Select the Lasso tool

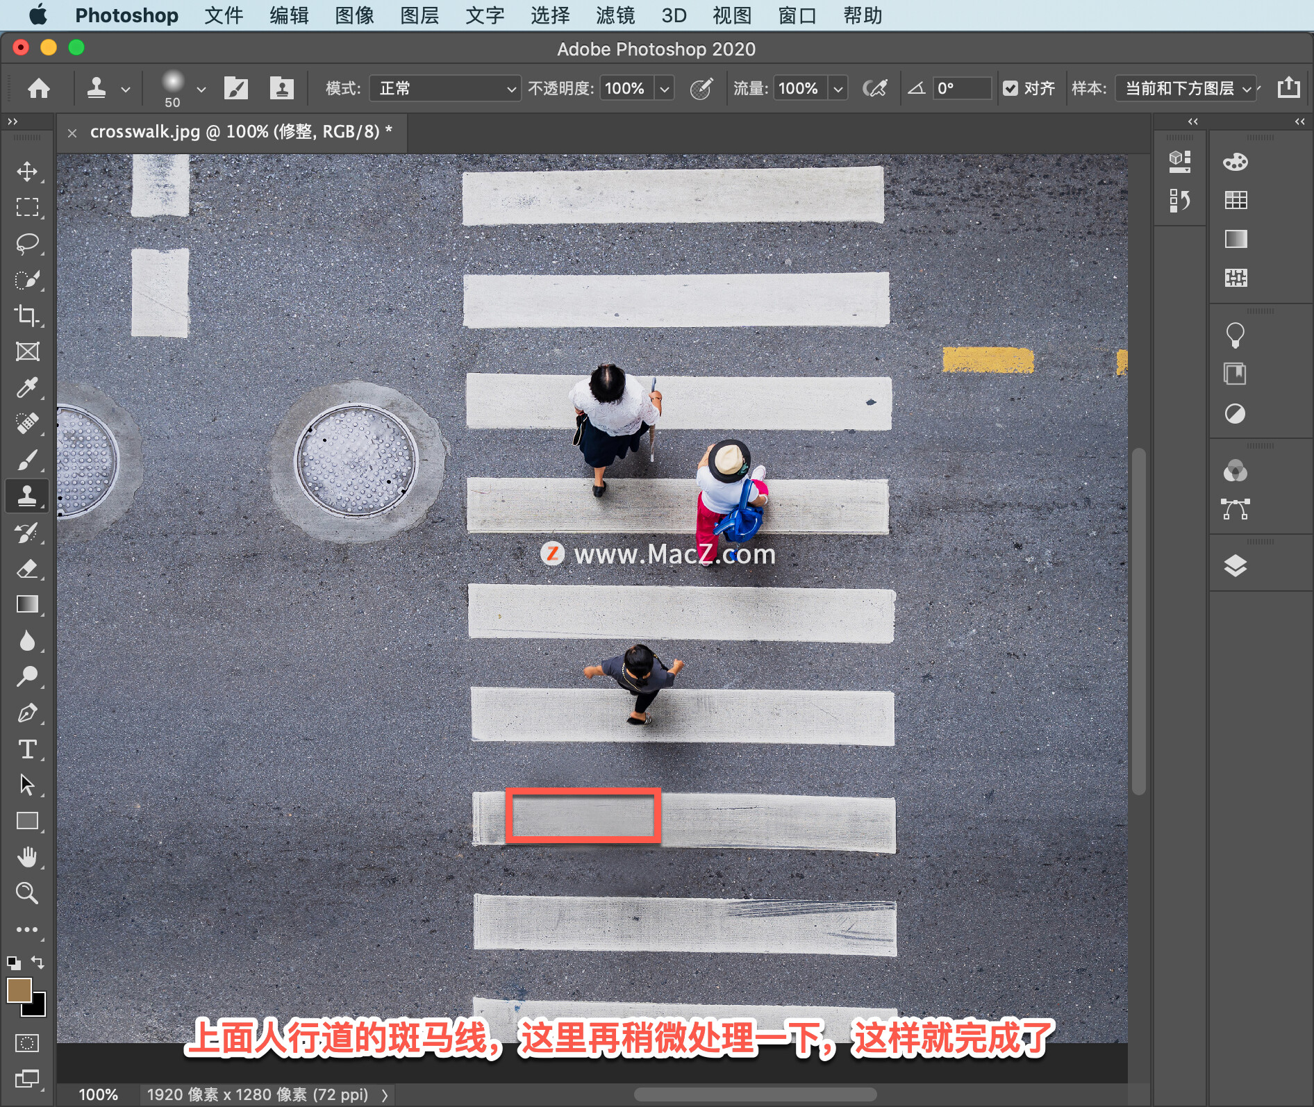[x=27, y=244]
